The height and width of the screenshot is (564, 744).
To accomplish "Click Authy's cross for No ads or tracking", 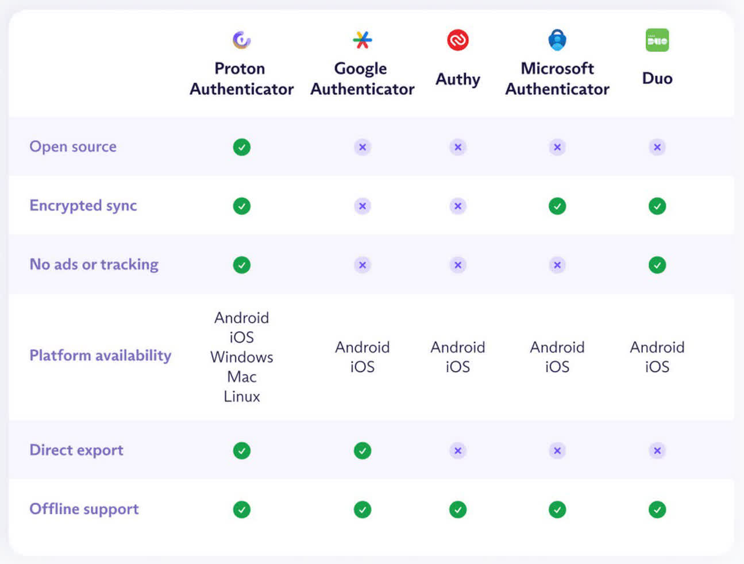I will click(x=458, y=265).
